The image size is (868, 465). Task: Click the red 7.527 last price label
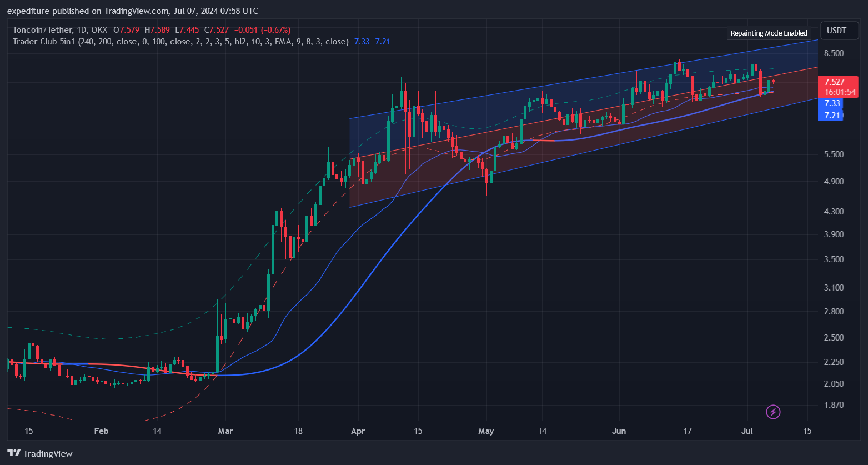pyautogui.click(x=835, y=82)
